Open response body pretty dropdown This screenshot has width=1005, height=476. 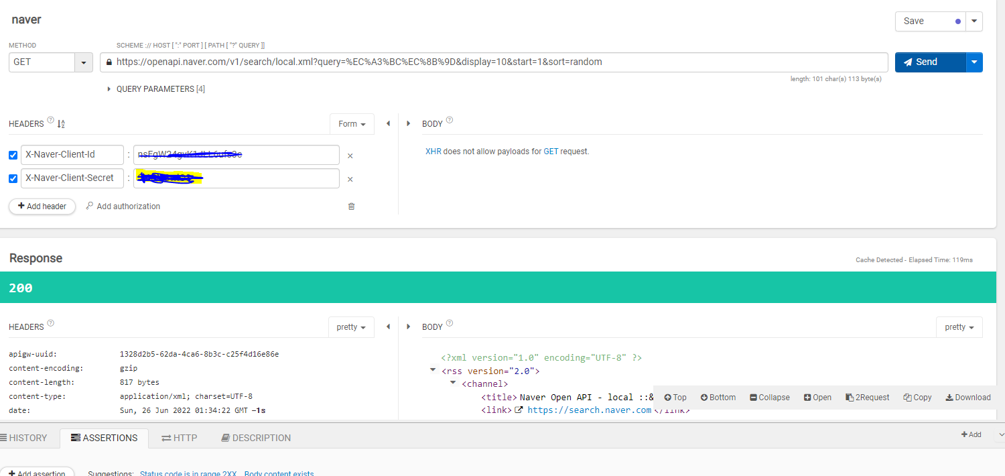pos(959,327)
